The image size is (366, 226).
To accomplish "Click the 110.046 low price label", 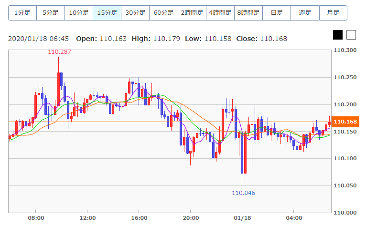I will pyautogui.click(x=243, y=193).
